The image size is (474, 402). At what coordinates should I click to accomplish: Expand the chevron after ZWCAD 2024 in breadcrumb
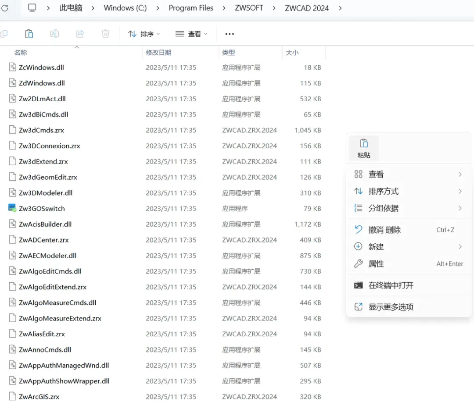340,8
